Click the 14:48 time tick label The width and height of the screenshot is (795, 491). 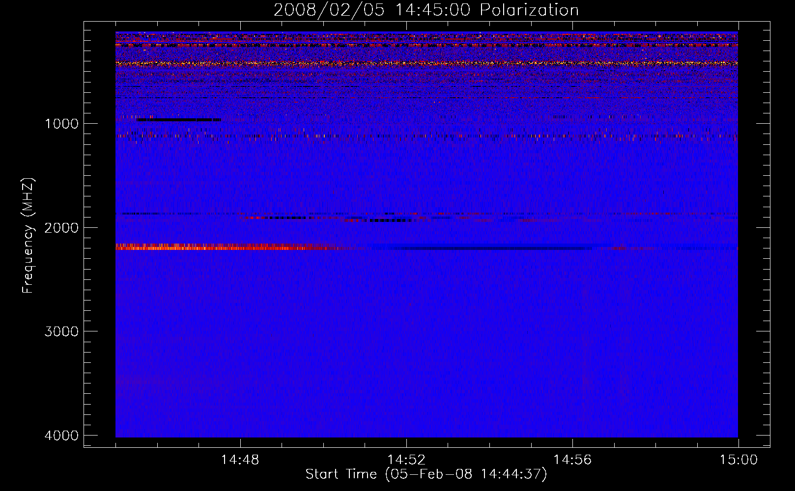point(240,460)
